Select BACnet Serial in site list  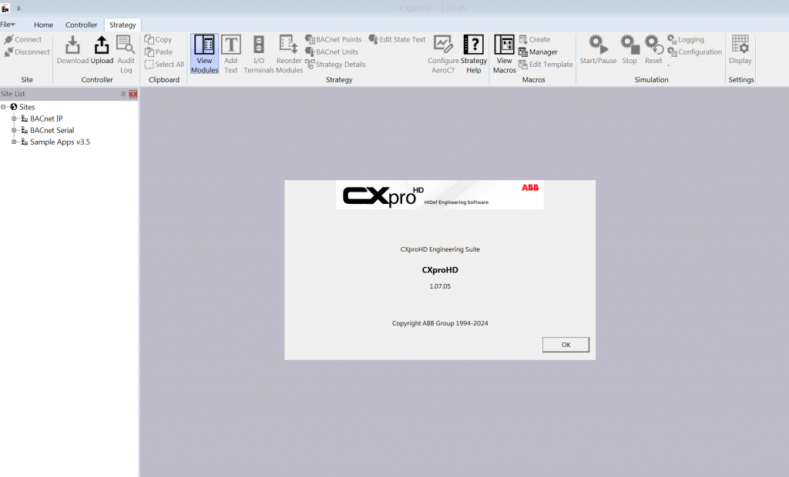tap(52, 130)
